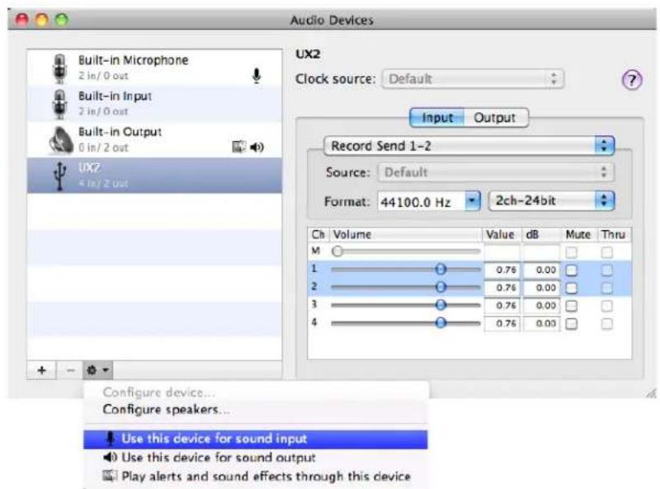Select Use this device for sound input

coord(256,439)
